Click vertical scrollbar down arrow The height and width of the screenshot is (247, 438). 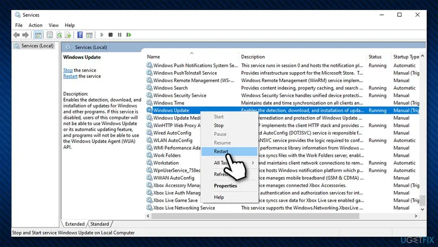tap(422, 209)
